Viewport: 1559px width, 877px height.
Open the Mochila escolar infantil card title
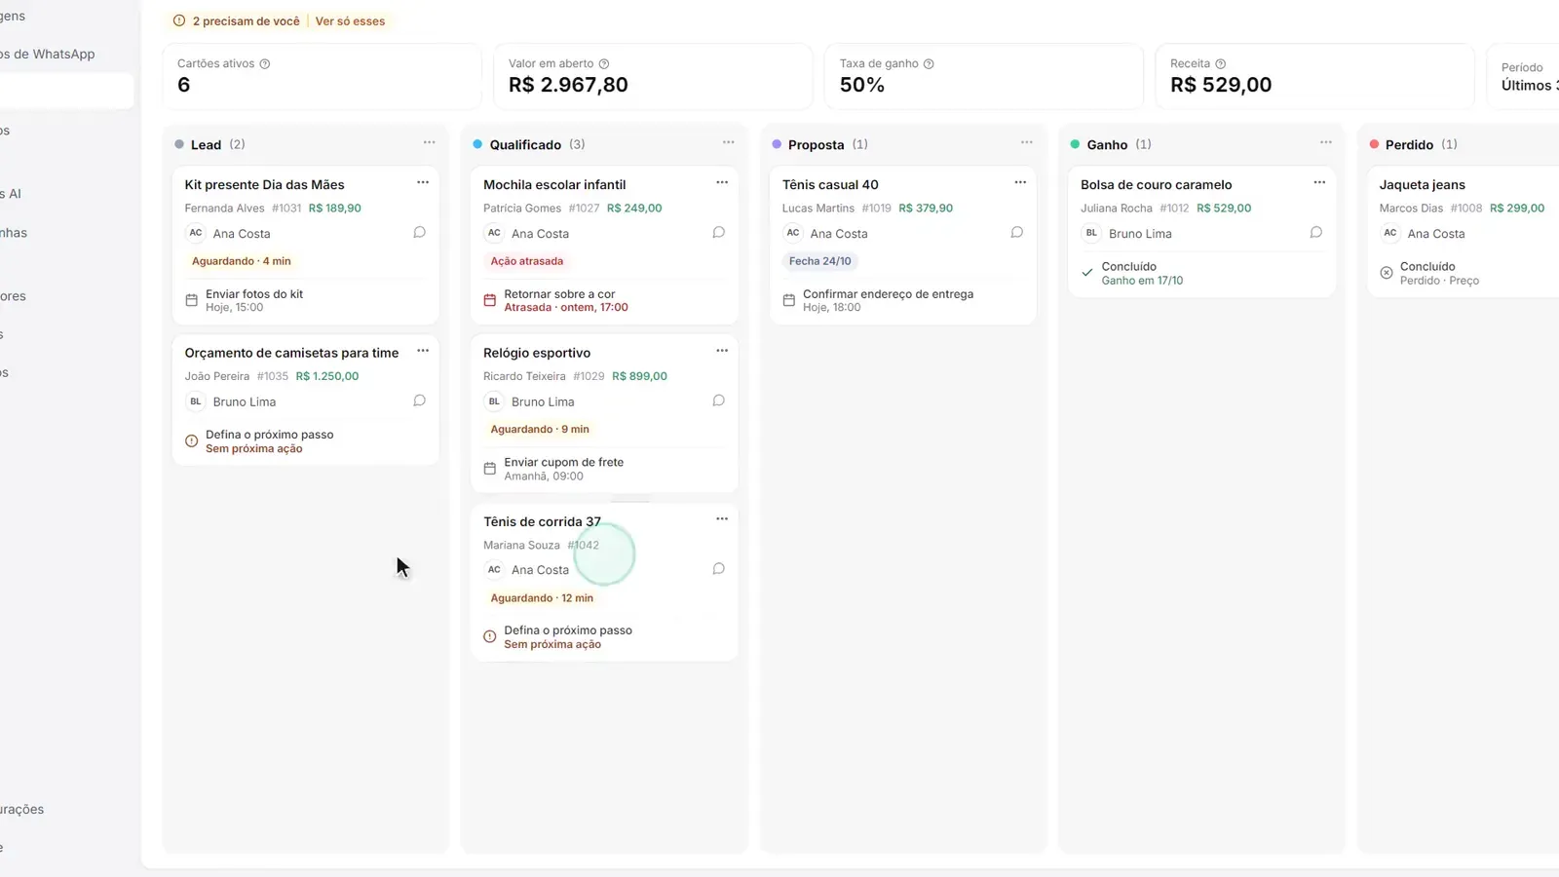(x=554, y=185)
